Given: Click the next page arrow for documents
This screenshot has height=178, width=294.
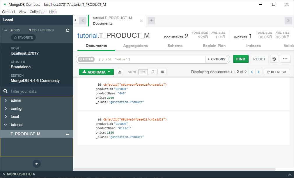Looking at the screenshot, I should pyautogui.click(x=258, y=72).
